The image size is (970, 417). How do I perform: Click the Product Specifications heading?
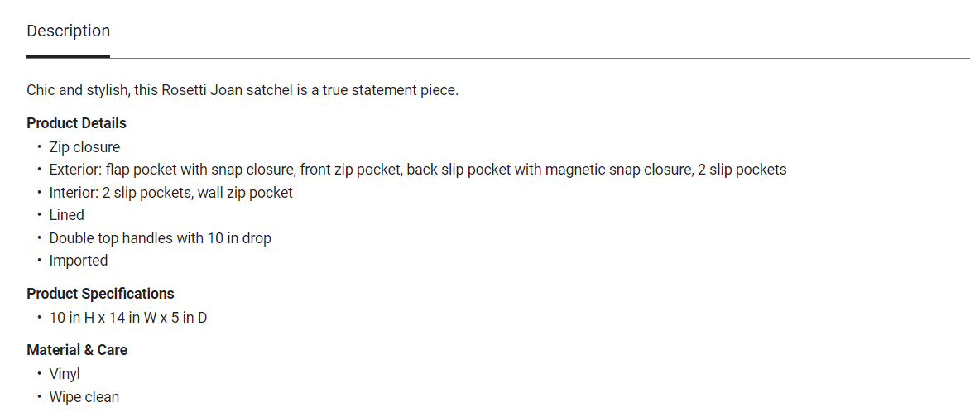point(100,293)
